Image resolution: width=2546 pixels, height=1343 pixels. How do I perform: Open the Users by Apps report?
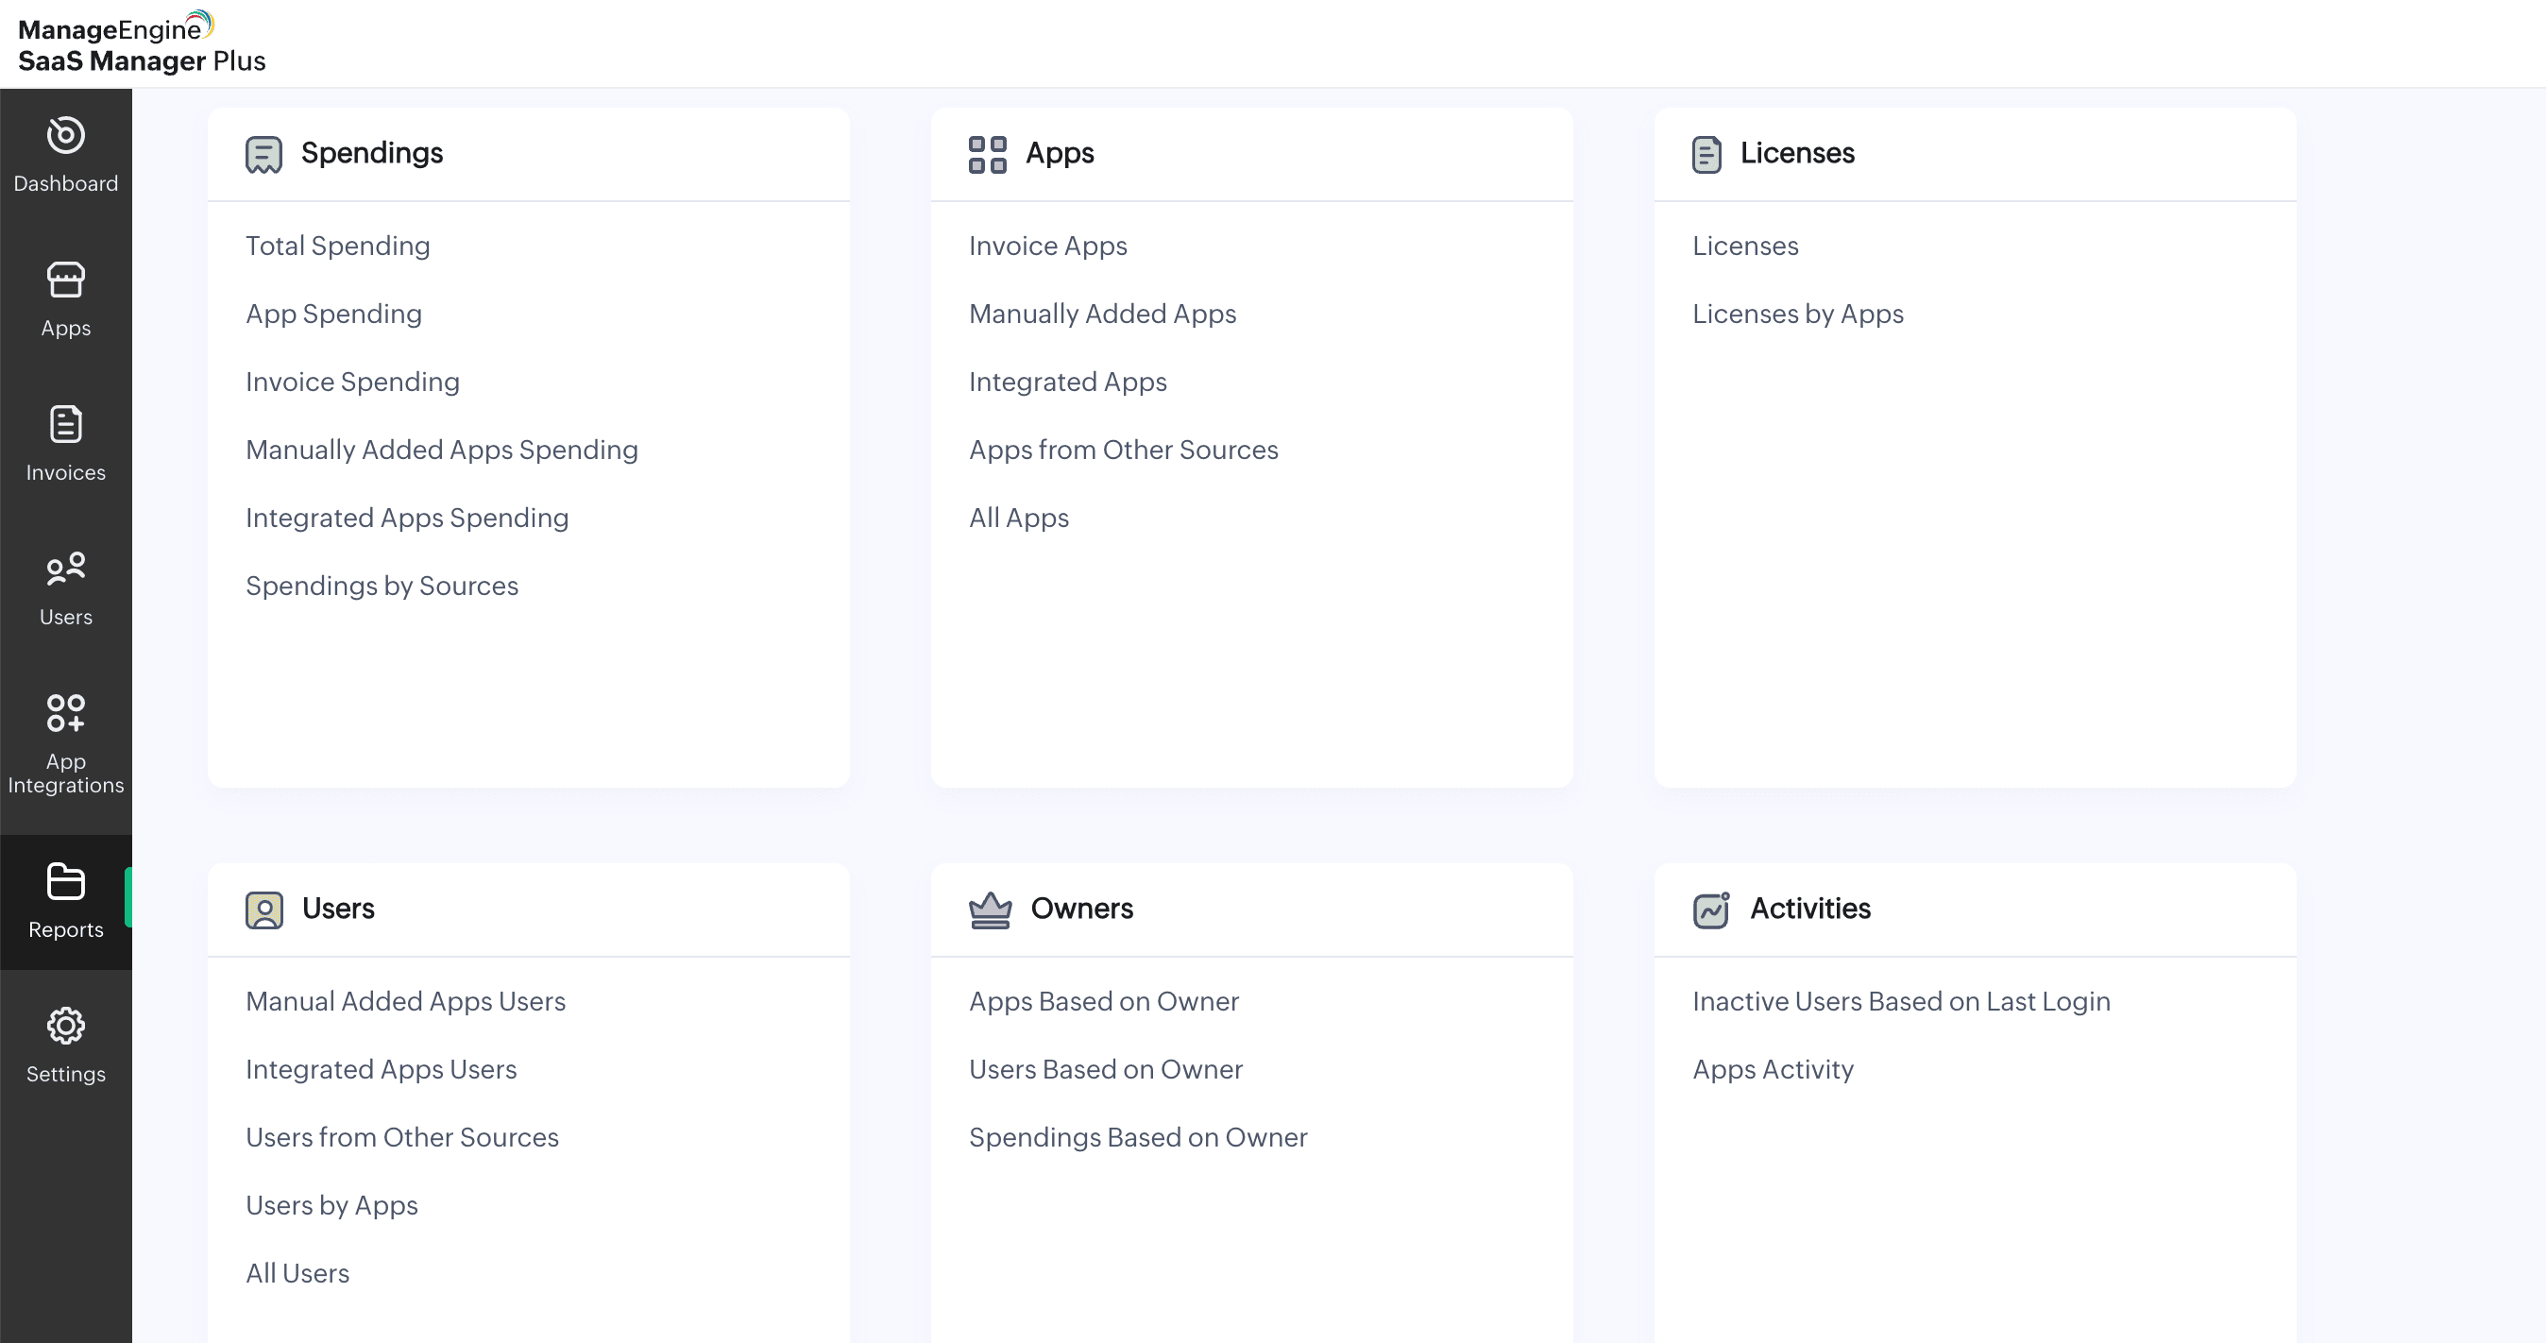coord(331,1206)
